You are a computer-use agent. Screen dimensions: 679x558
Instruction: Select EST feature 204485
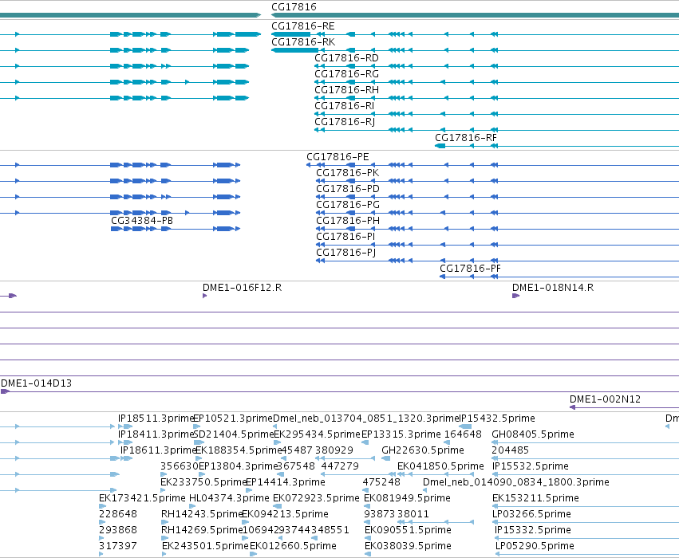click(510, 450)
